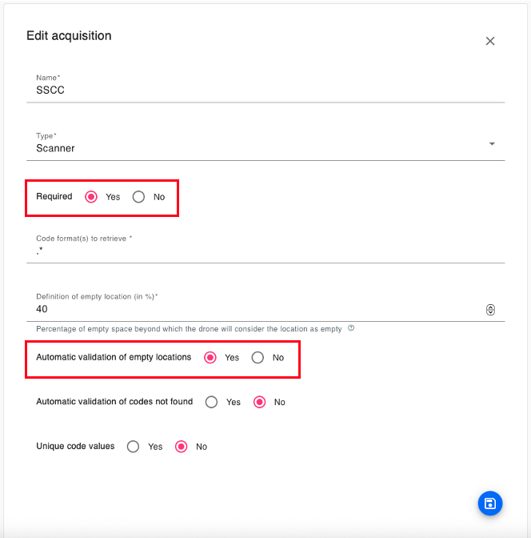Expand the Type dropdown arrow
Viewport: 531px width, 538px height.
pyautogui.click(x=492, y=144)
